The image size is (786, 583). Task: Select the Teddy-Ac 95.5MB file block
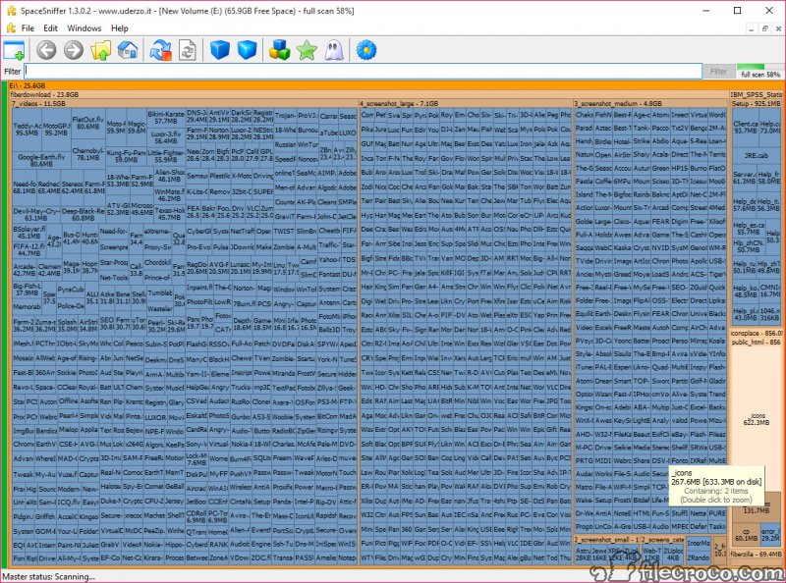tap(28, 130)
